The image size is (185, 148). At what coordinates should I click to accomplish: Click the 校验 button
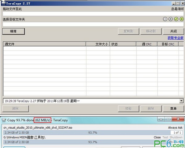click(x=129, y=109)
